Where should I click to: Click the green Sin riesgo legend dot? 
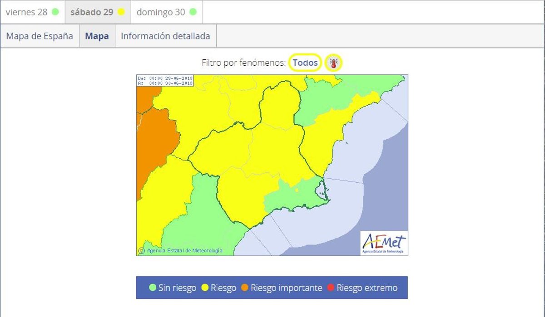point(153,288)
